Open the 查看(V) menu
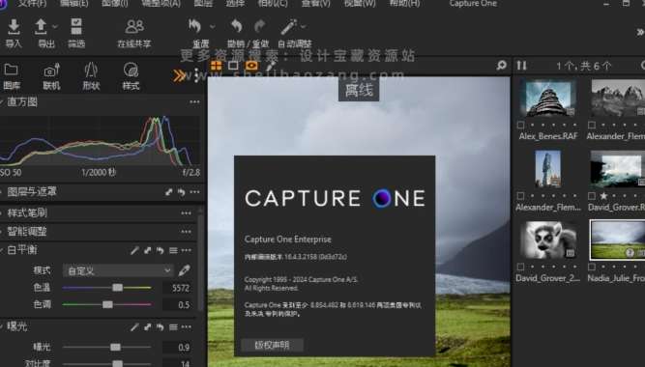This screenshot has width=645, height=367. coord(315,3)
